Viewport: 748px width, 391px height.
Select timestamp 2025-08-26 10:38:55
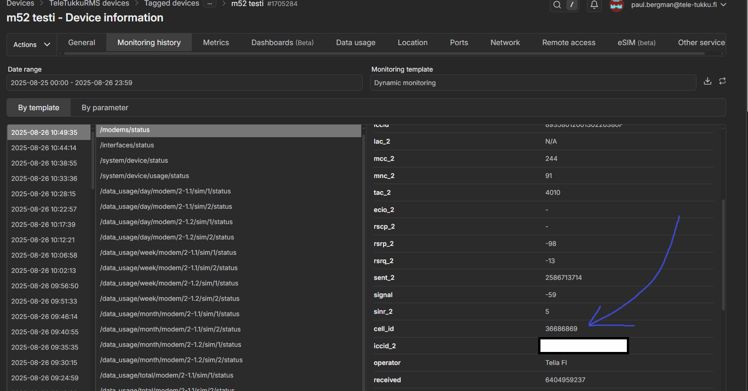49,163
